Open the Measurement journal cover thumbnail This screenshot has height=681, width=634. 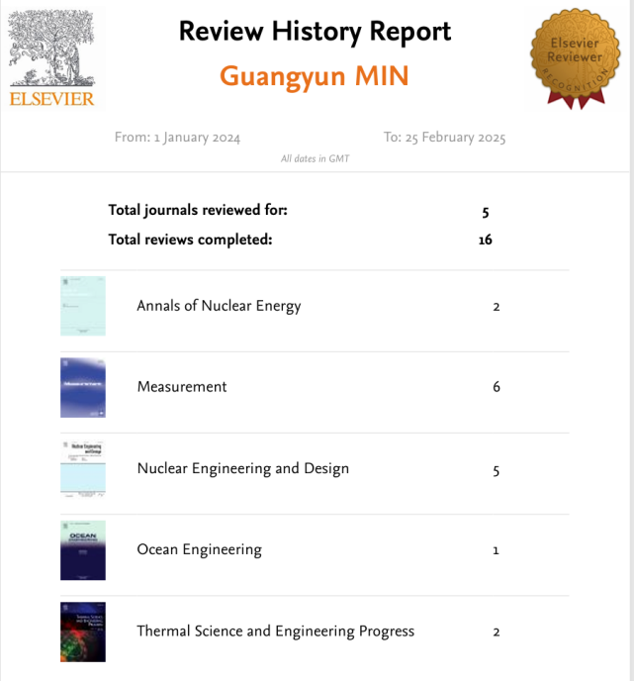click(82, 387)
